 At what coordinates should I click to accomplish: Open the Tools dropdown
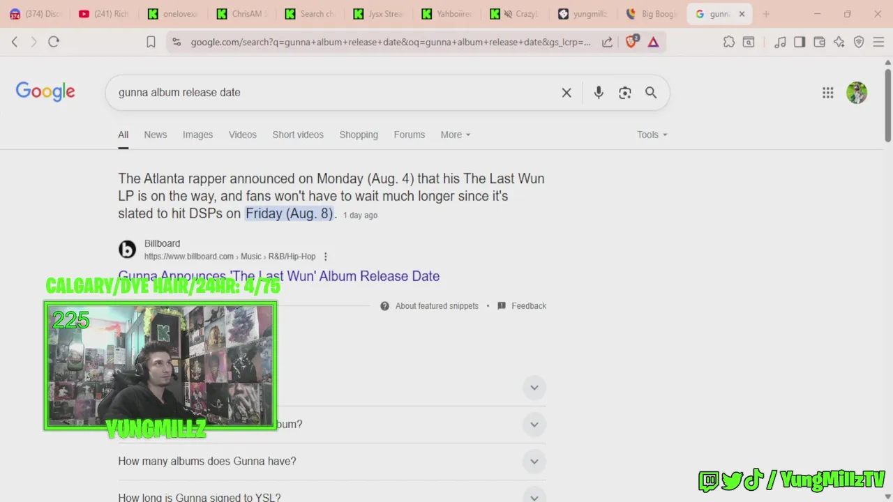[x=652, y=135]
